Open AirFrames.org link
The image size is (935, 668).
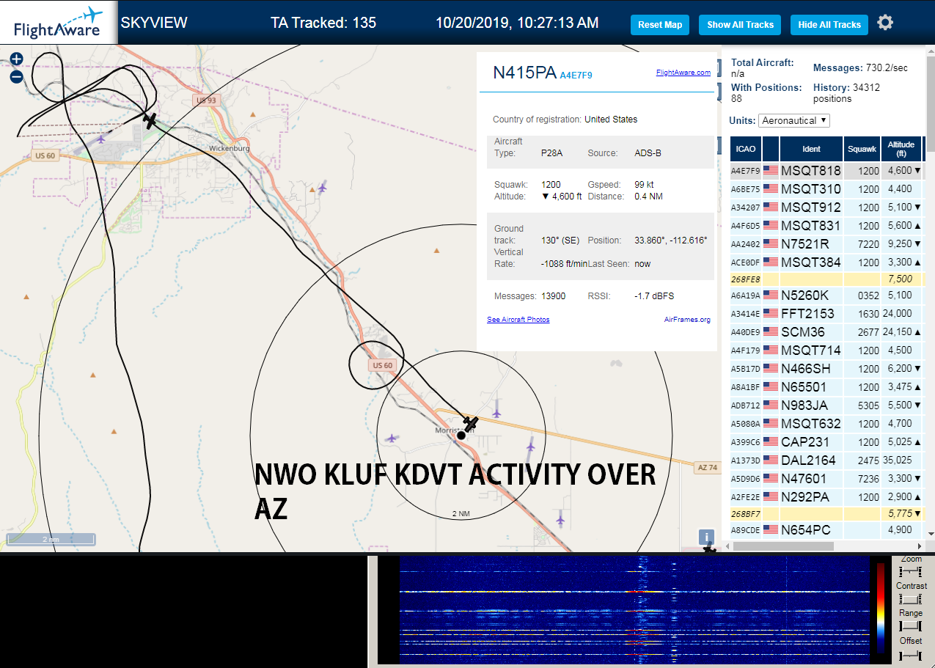pos(687,320)
